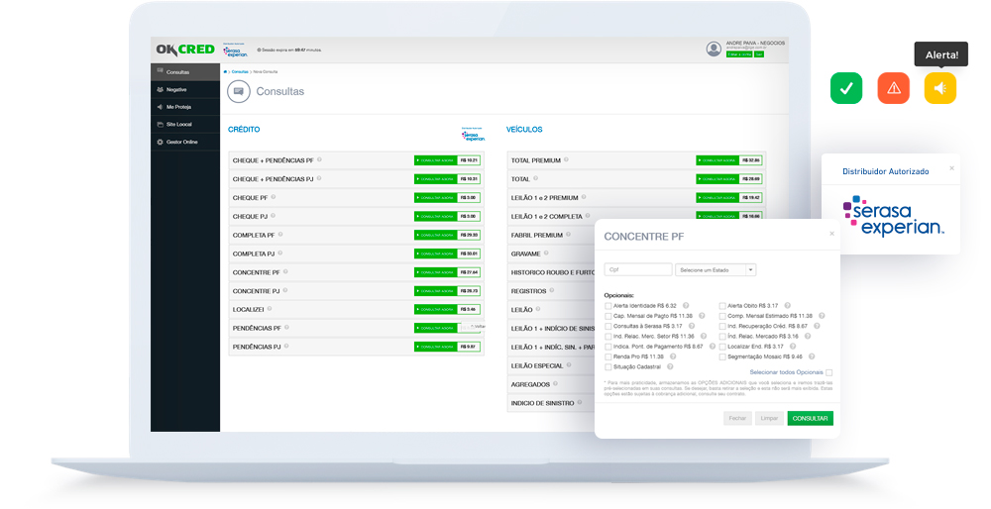Check the Situação Cadastral option
Screen dimensions: 991x509
point(608,367)
